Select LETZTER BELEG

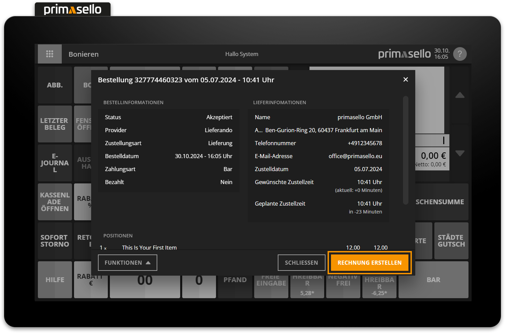(x=55, y=124)
